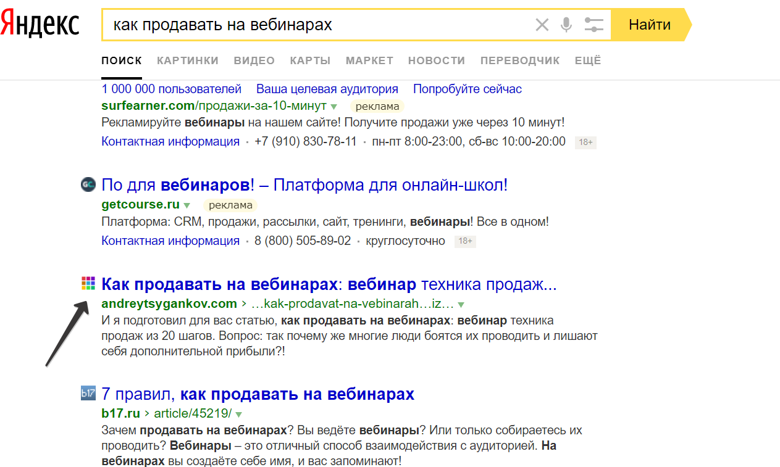Open the article/45219/ path link
This screenshot has width=780, height=467.
pos(193,413)
